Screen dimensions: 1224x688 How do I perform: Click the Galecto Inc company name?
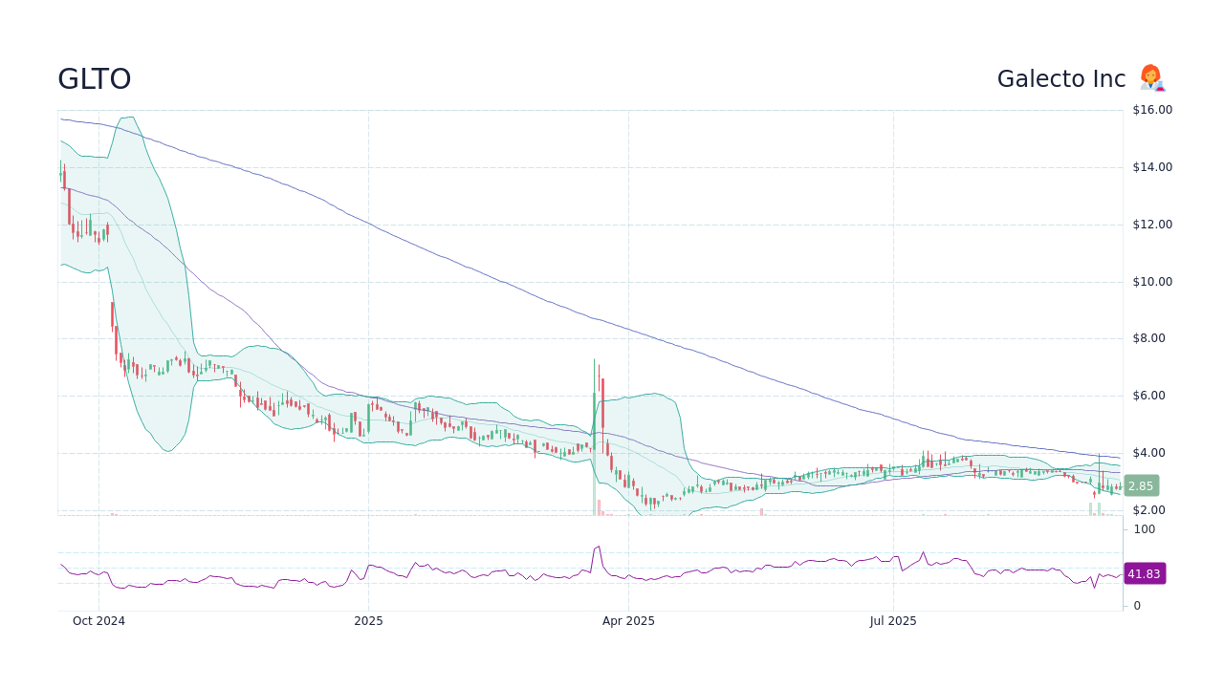coord(1061,78)
